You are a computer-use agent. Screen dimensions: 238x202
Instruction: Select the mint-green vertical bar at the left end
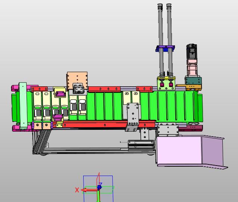coord(23,106)
